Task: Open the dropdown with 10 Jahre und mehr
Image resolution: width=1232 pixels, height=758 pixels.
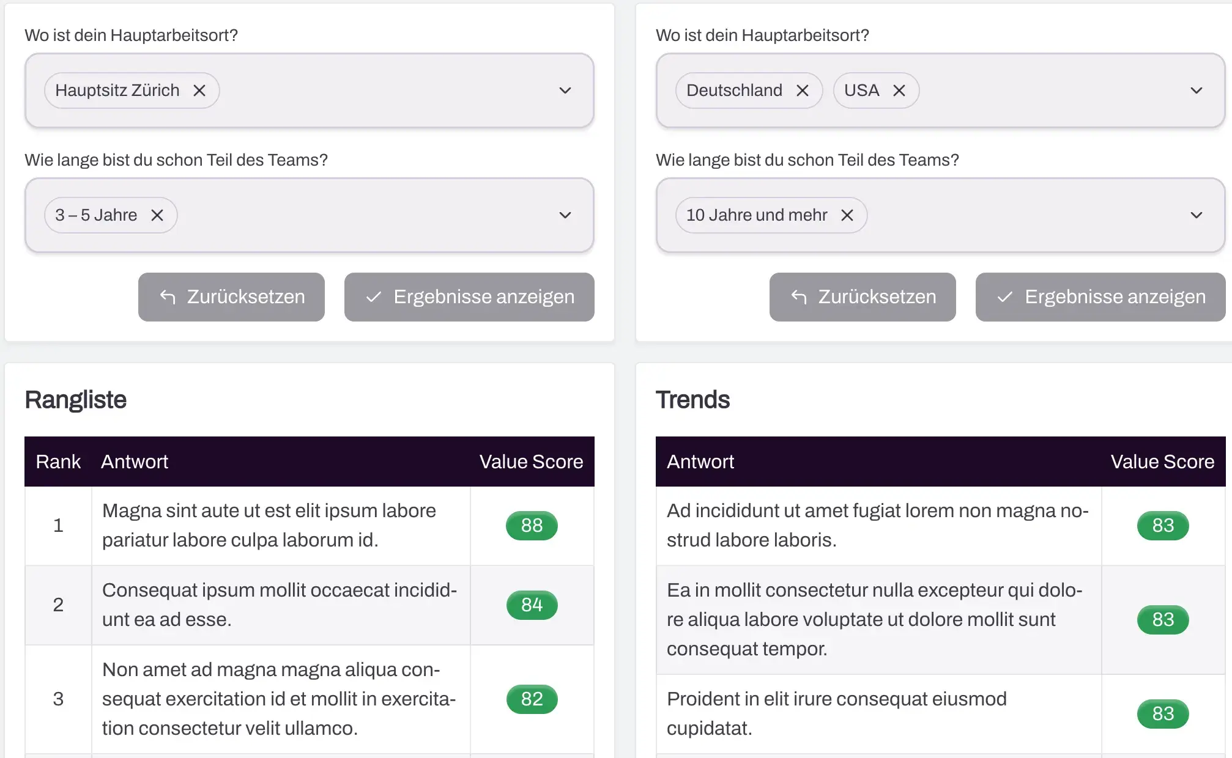Action: coord(1197,215)
